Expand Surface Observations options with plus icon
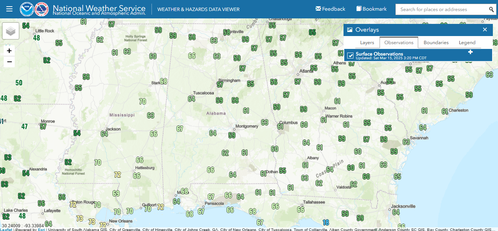 [x=470, y=52]
